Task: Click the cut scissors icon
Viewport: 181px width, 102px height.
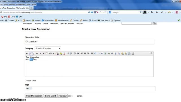Action: 116,54
